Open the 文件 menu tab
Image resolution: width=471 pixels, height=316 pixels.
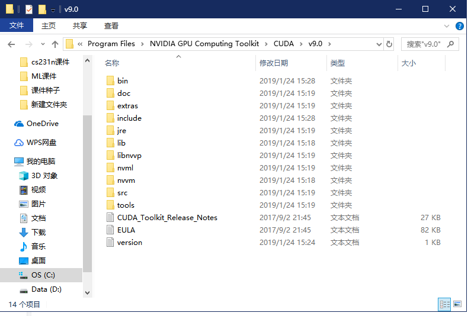17,25
